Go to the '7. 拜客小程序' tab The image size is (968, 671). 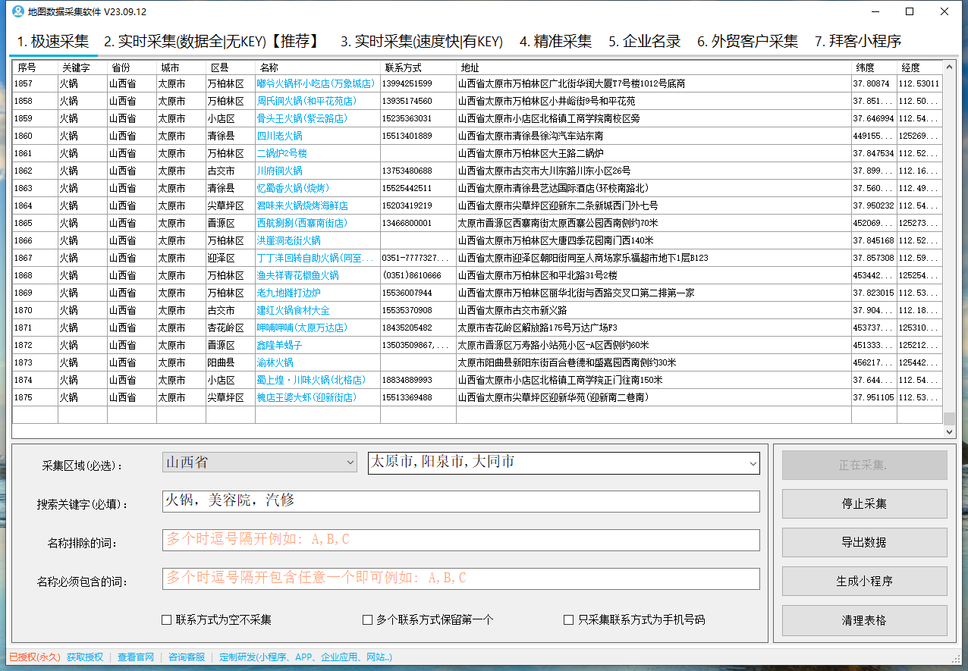[x=857, y=42]
